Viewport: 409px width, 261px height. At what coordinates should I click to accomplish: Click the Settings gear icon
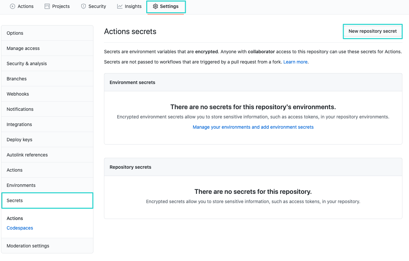155,6
